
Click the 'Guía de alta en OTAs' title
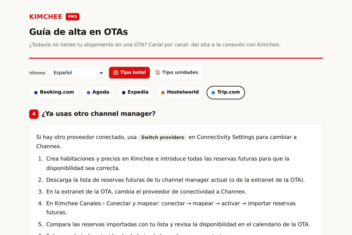(x=79, y=32)
